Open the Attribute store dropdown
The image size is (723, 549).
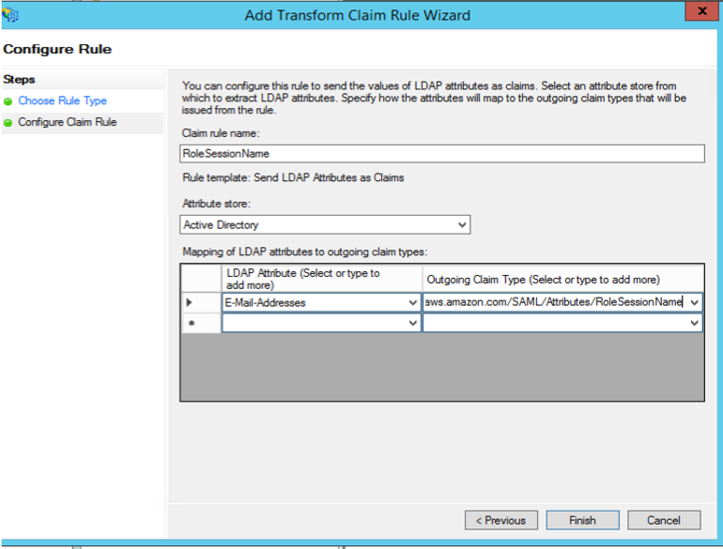pyautogui.click(x=325, y=224)
